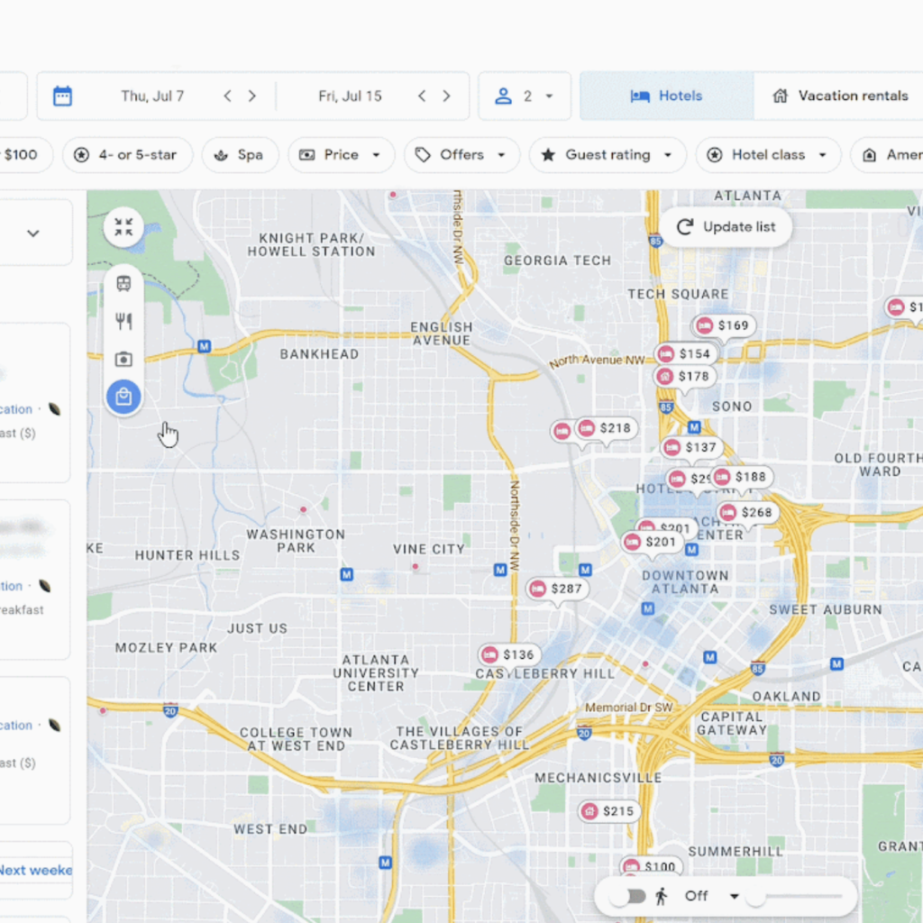Open the check-in date calendar icon
The width and height of the screenshot is (923, 923).
(x=62, y=96)
